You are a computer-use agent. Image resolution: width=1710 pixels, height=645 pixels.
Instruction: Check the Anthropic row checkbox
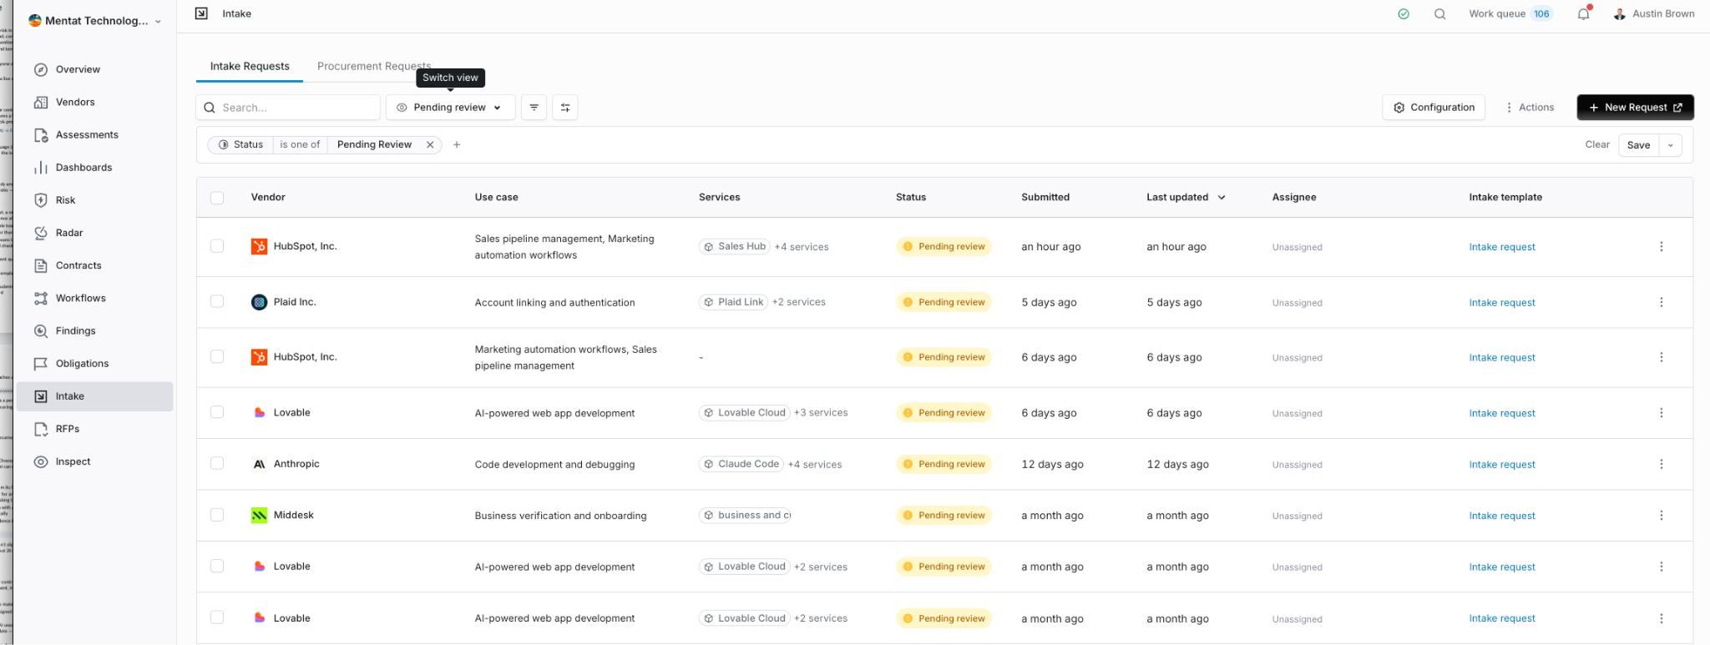click(217, 463)
